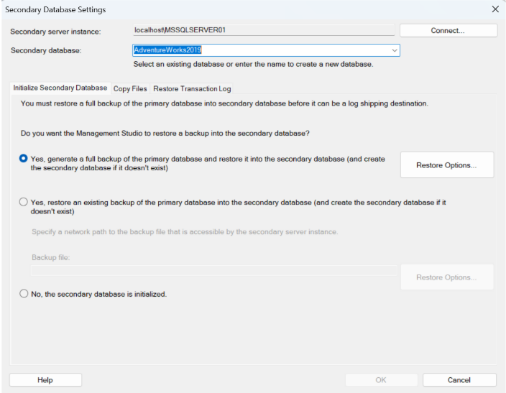
Task: Open the Copy Files tab
Action: 130,88
